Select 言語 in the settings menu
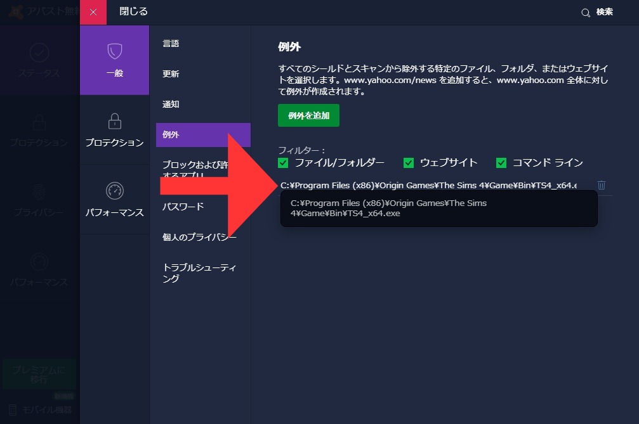Screen dimensions: 639x424 [171, 44]
